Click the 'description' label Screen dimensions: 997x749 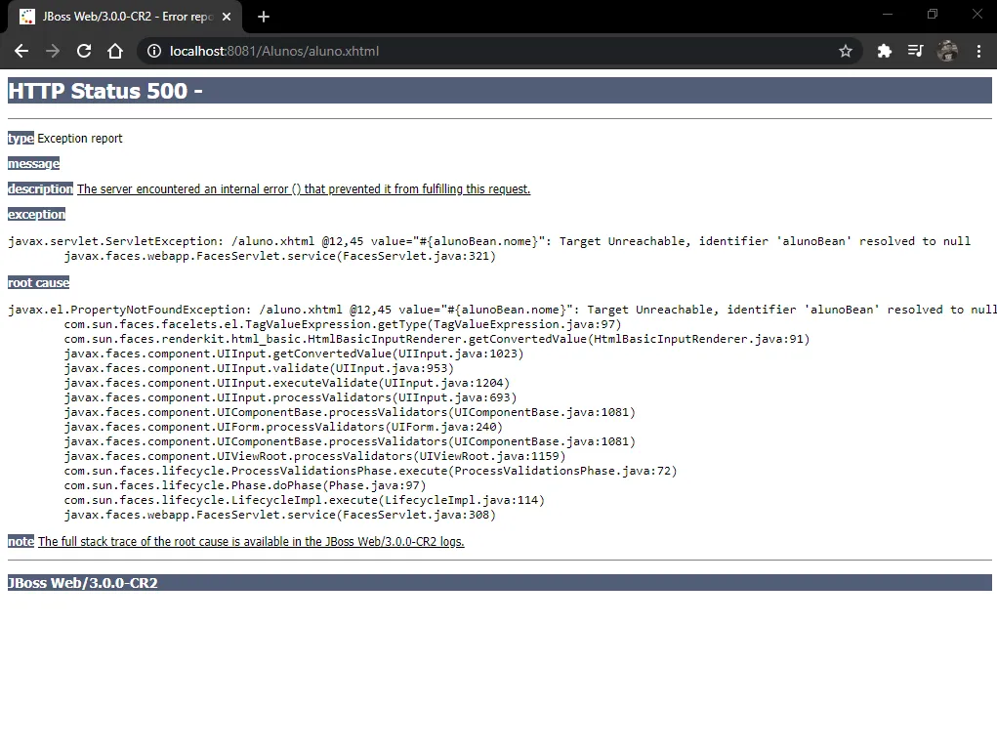(40, 188)
